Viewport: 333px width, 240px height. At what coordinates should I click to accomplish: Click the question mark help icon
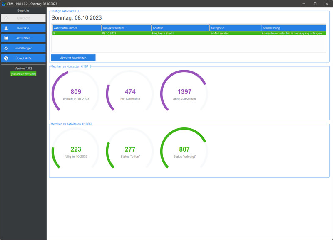6,58
